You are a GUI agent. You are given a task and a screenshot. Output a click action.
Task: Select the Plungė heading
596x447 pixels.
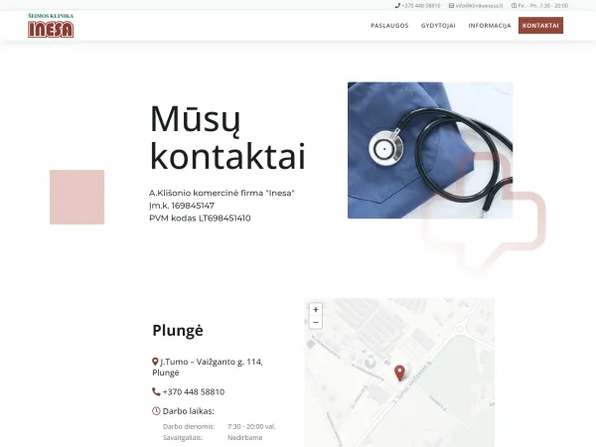(x=178, y=331)
